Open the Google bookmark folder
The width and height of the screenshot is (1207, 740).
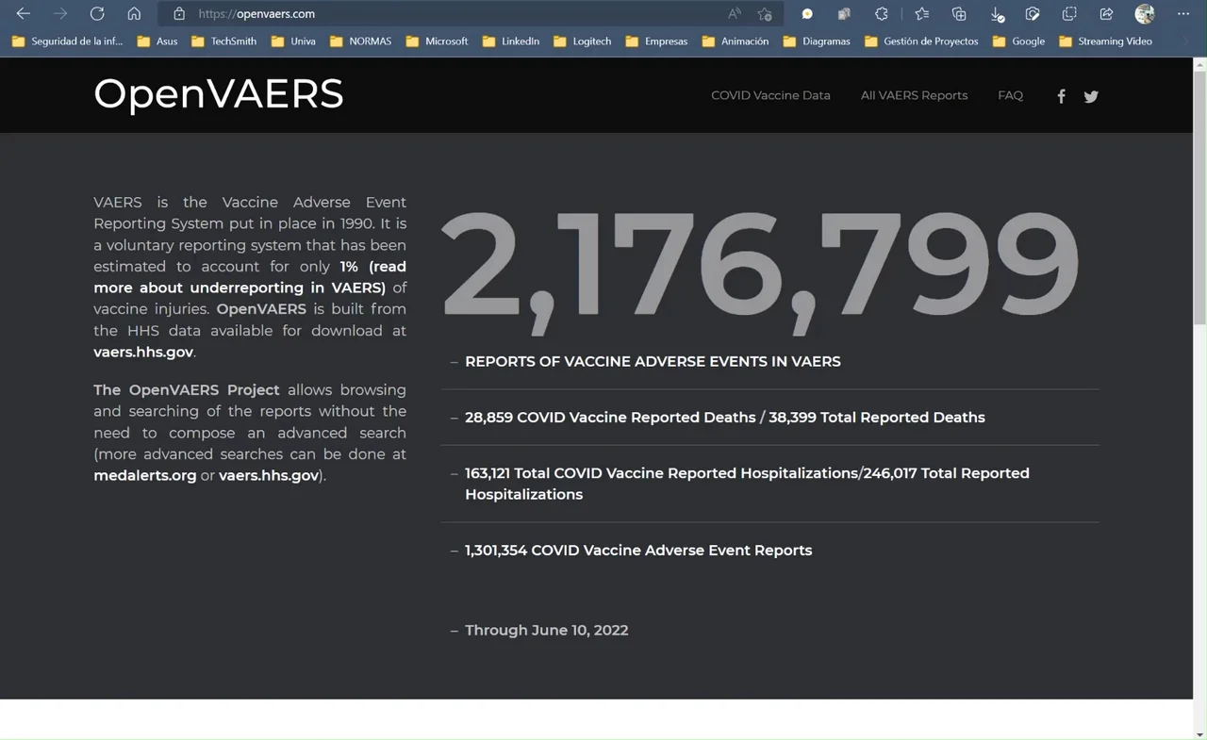click(x=1018, y=41)
